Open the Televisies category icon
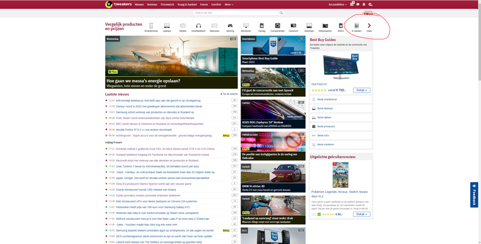Viewport: 481px width, 244px height. point(214,26)
